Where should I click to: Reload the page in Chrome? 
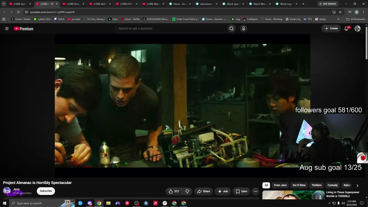(18, 12)
